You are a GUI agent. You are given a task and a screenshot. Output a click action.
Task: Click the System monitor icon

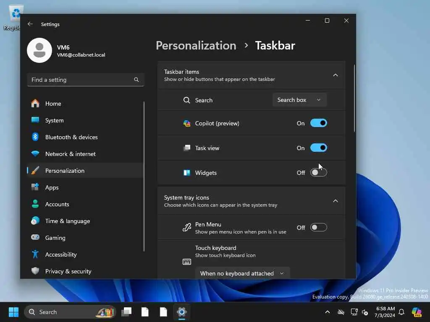[35, 120]
